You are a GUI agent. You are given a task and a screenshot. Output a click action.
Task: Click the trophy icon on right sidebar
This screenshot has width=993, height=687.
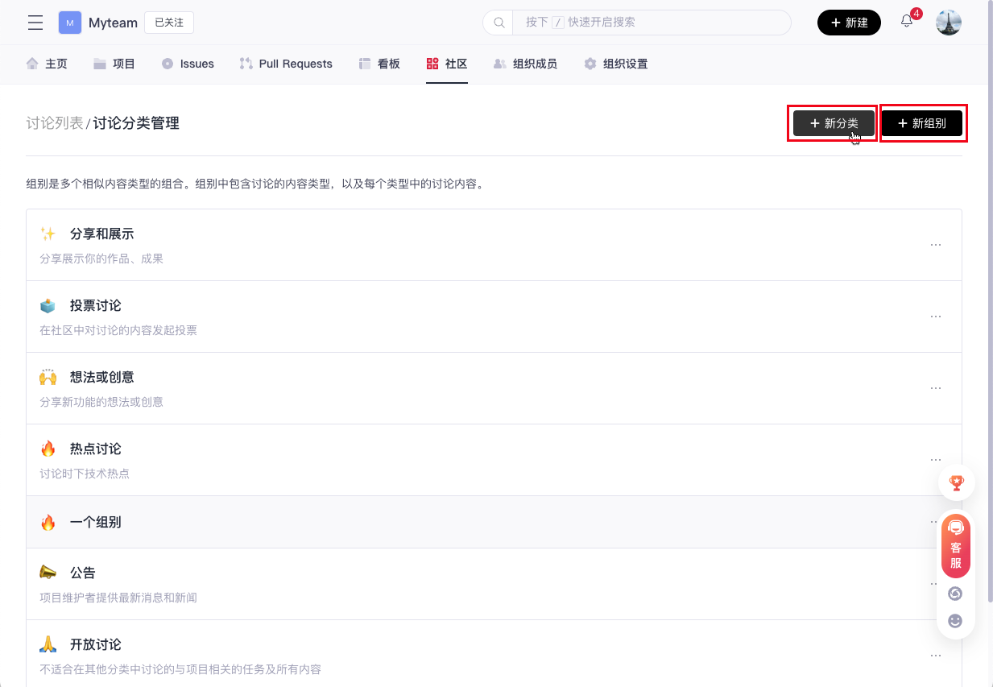[956, 483]
